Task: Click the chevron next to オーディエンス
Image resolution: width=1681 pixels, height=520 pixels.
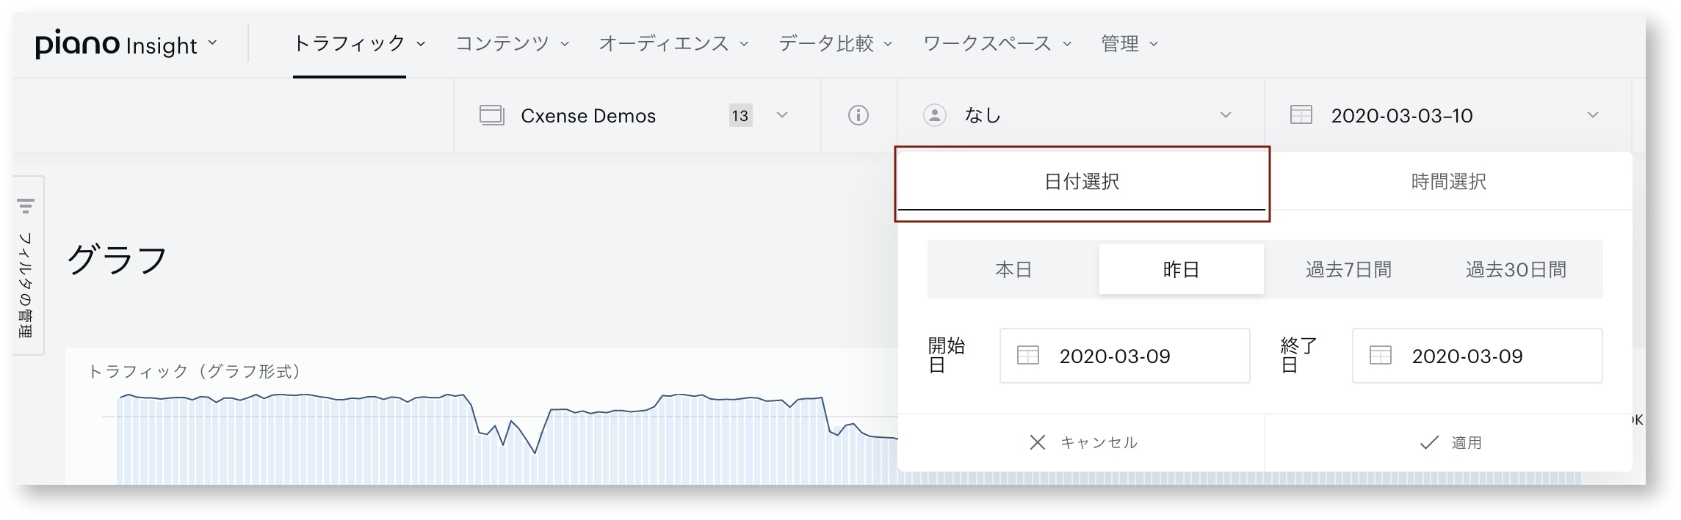Action: coord(743,44)
